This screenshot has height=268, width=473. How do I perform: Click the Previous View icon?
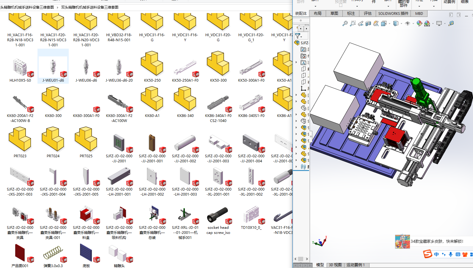[x=361, y=23]
